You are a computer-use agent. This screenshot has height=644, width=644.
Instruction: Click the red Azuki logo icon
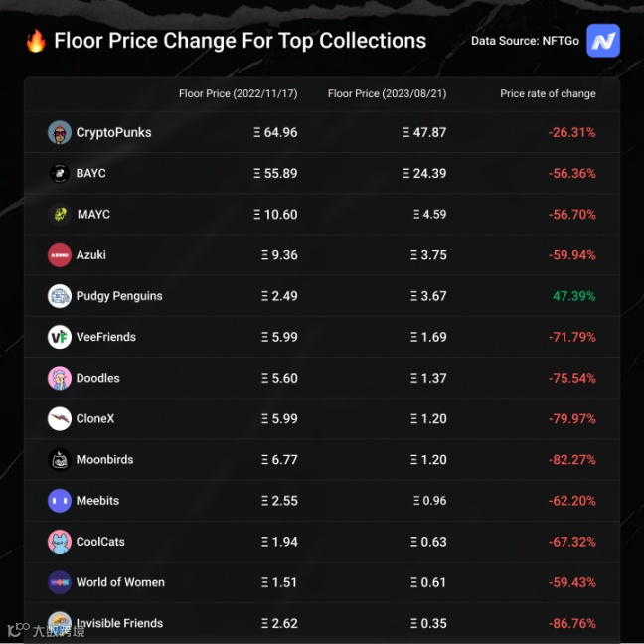[x=60, y=255]
